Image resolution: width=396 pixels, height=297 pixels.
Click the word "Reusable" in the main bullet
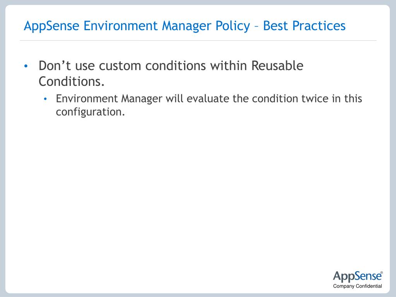tap(277, 66)
